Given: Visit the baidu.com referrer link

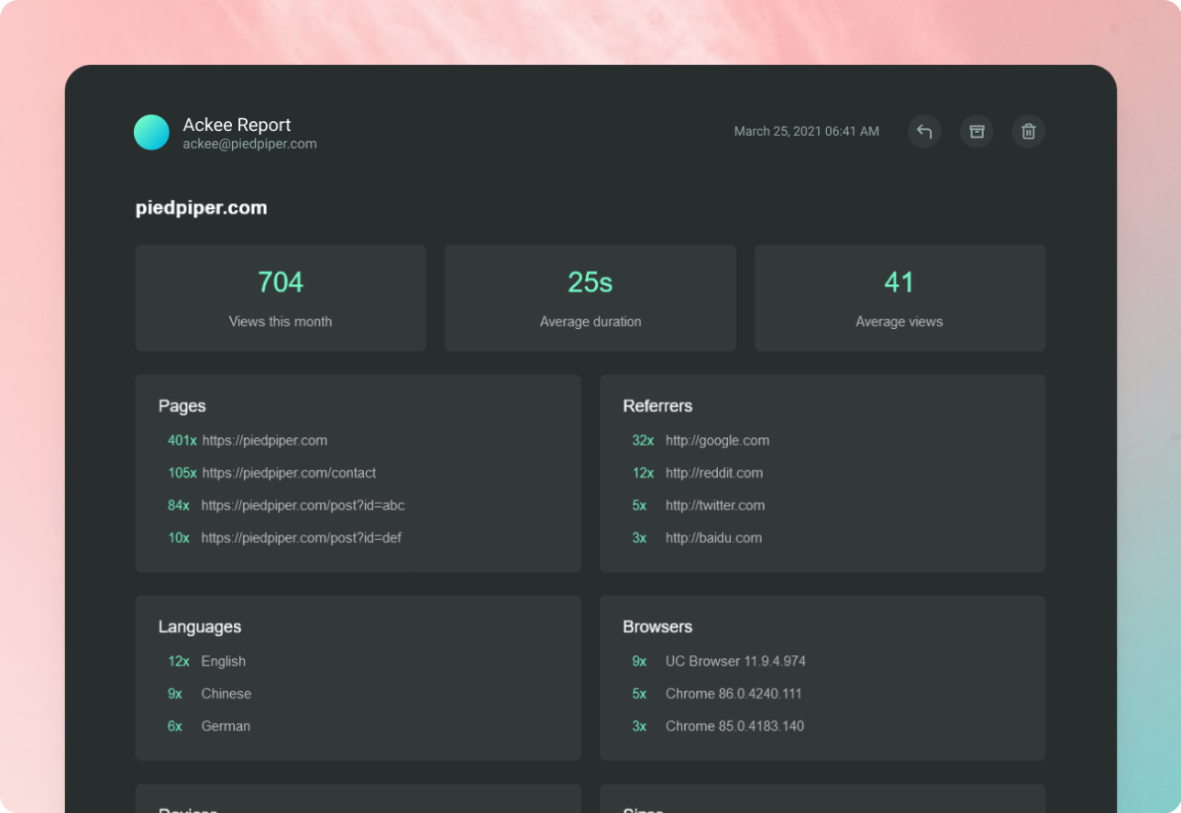Looking at the screenshot, I should pos(713,538).
